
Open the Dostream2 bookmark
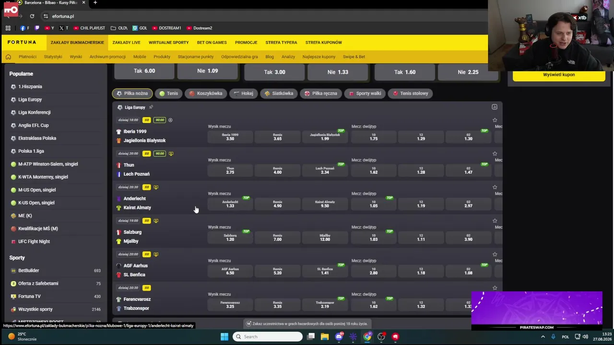(199, 28)
